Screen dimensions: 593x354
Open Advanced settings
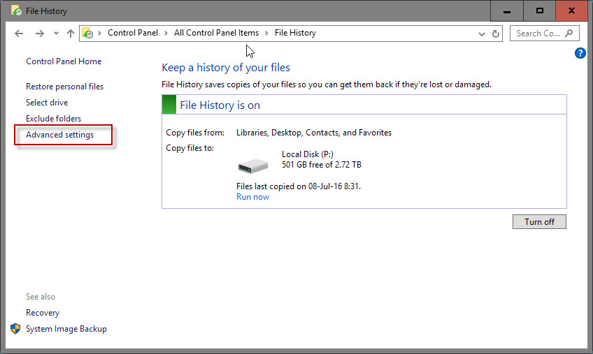59,135
